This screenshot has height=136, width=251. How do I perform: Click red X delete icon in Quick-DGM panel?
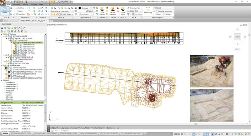pyautogui.click(x=19, y=28)
